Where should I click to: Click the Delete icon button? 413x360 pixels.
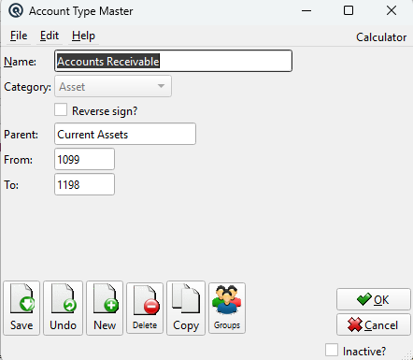(145, 308)
